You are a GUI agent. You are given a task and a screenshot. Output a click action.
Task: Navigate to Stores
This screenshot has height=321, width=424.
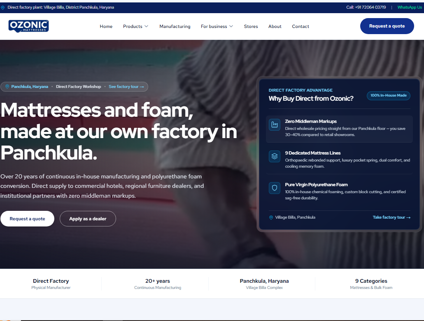(x=251, y=26)
